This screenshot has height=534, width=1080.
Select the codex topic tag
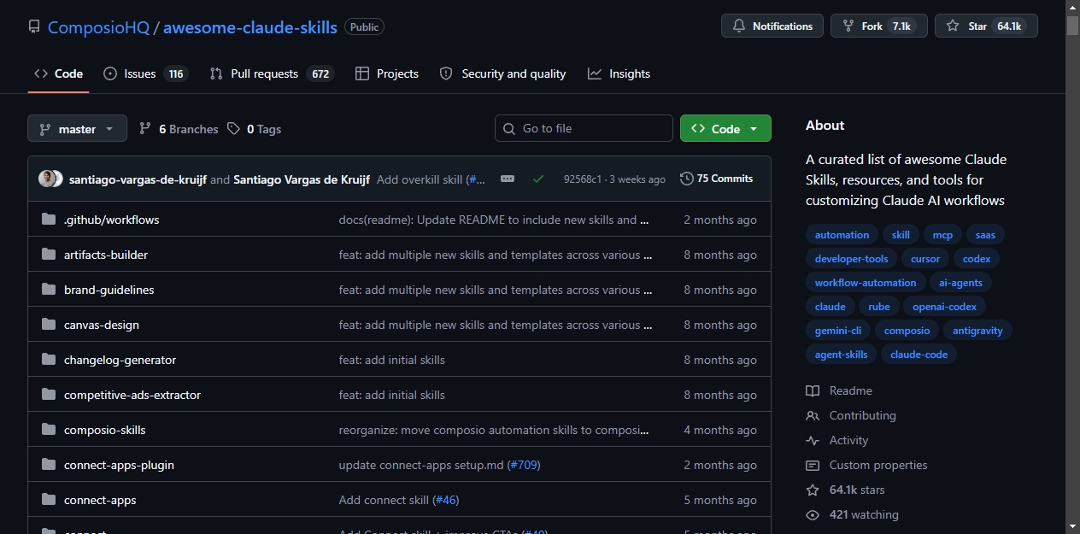pos(977,259)
